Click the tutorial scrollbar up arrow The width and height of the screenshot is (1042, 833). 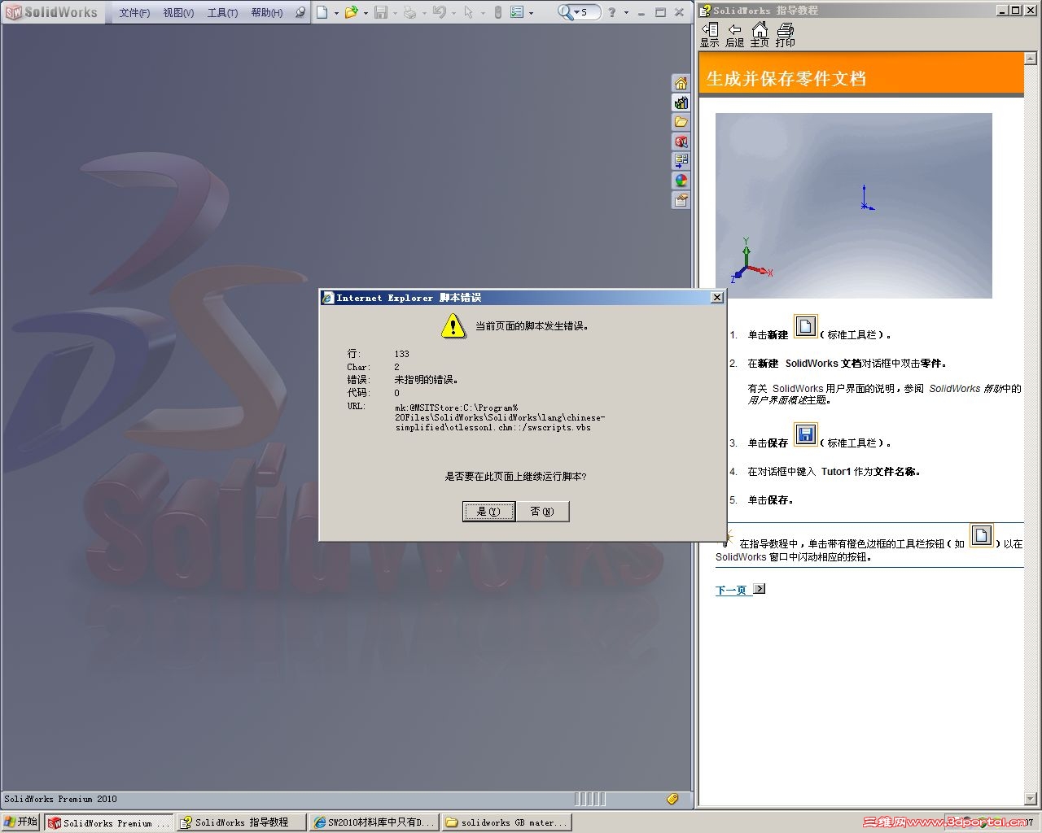[1031, 59]
